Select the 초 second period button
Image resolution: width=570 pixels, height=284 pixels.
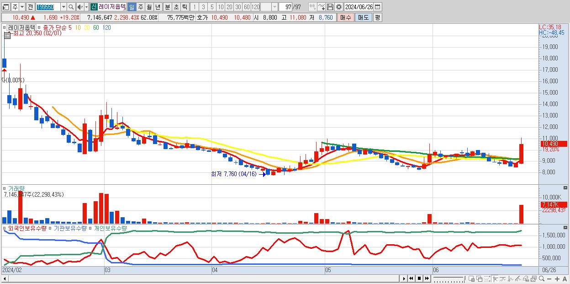[x=176, y=7]
